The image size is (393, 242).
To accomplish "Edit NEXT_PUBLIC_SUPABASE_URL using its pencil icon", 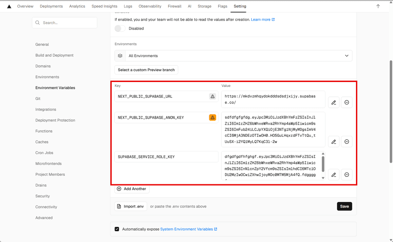I will pos(334,102).
